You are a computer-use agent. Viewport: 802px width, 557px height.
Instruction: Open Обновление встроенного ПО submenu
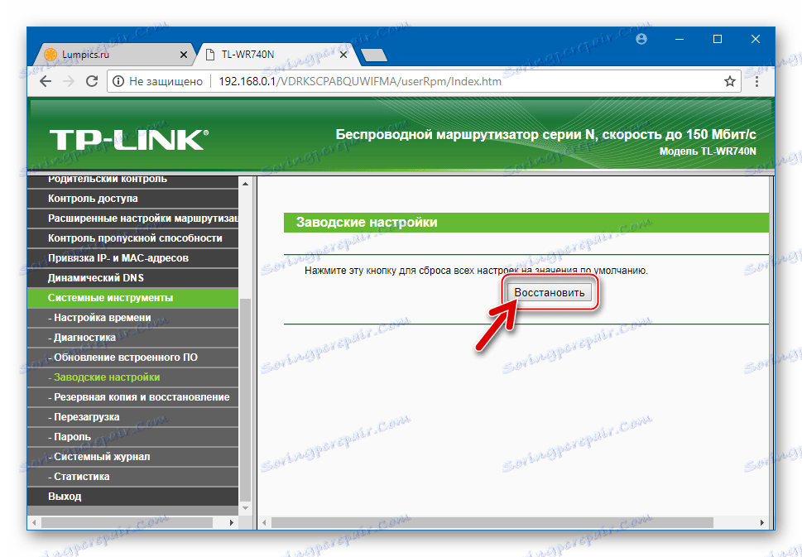pyautogui.click(x=133, y=358)
